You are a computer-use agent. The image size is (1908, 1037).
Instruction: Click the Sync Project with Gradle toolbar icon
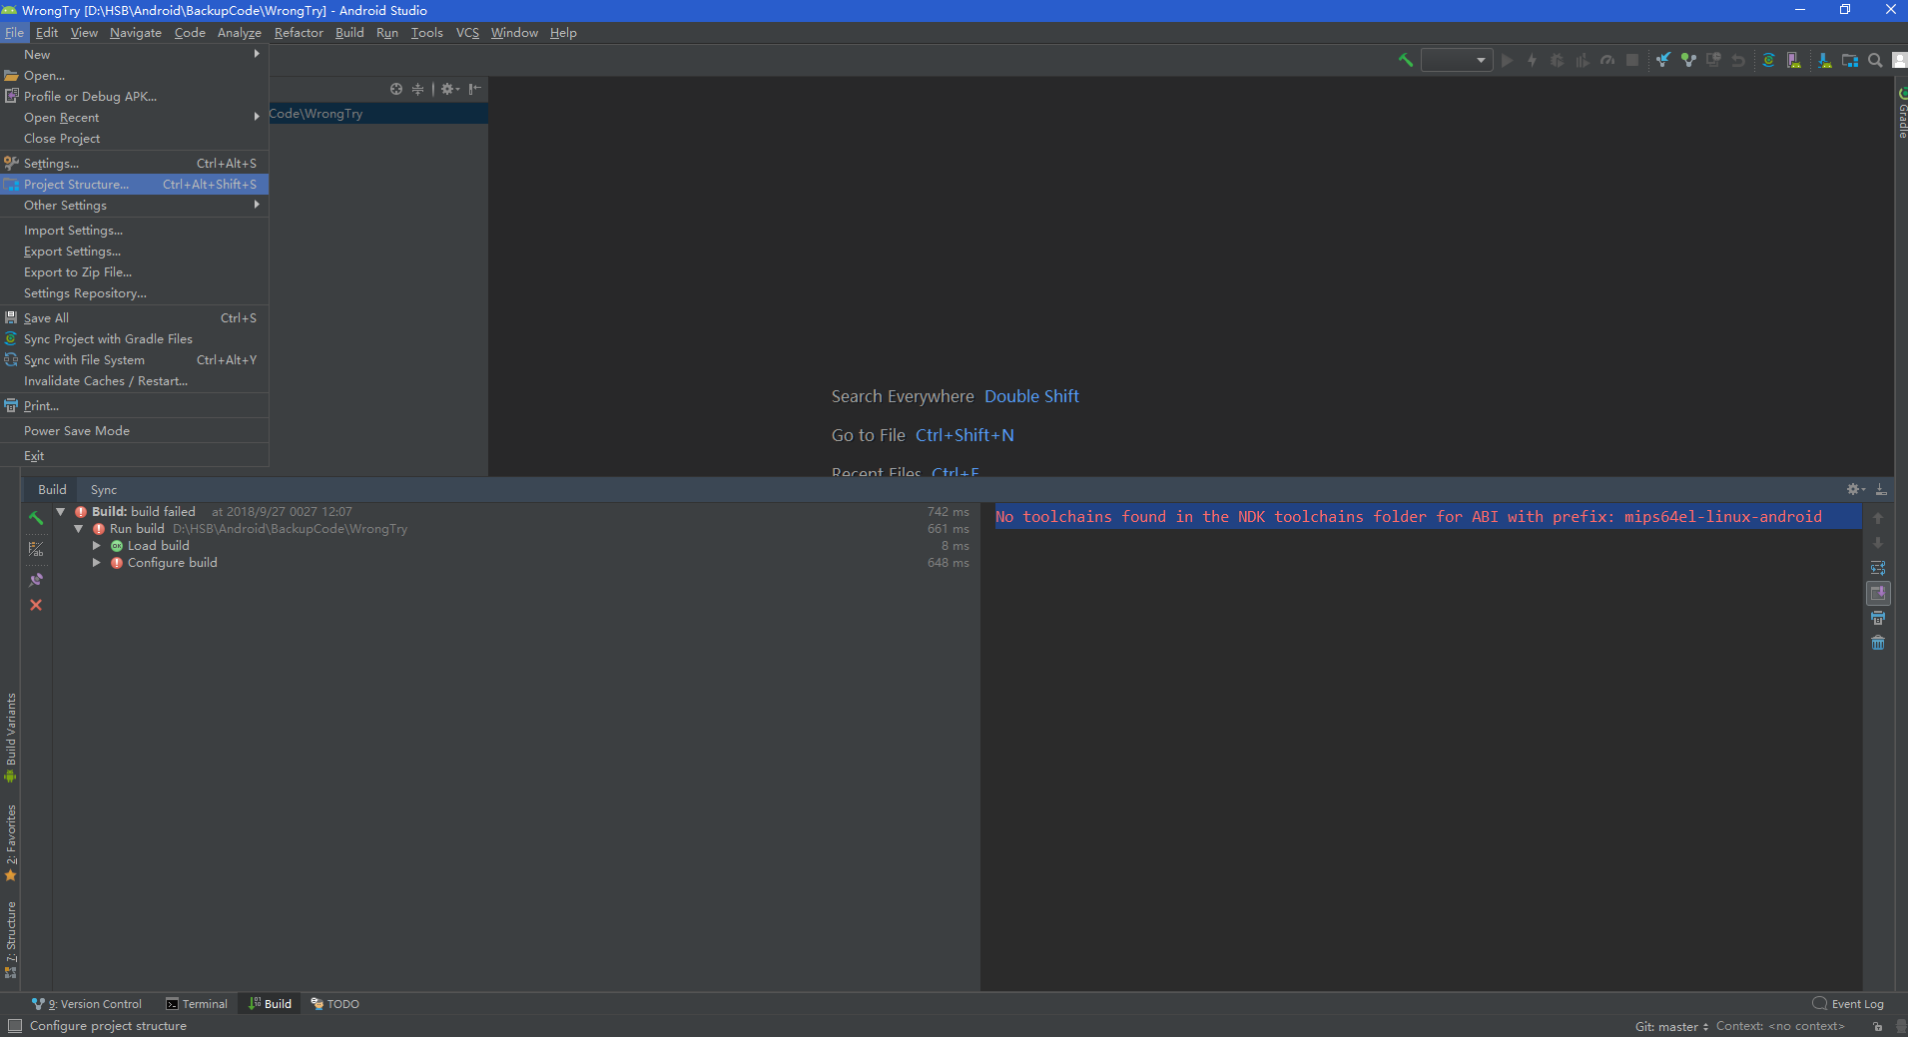(1768, 60)
